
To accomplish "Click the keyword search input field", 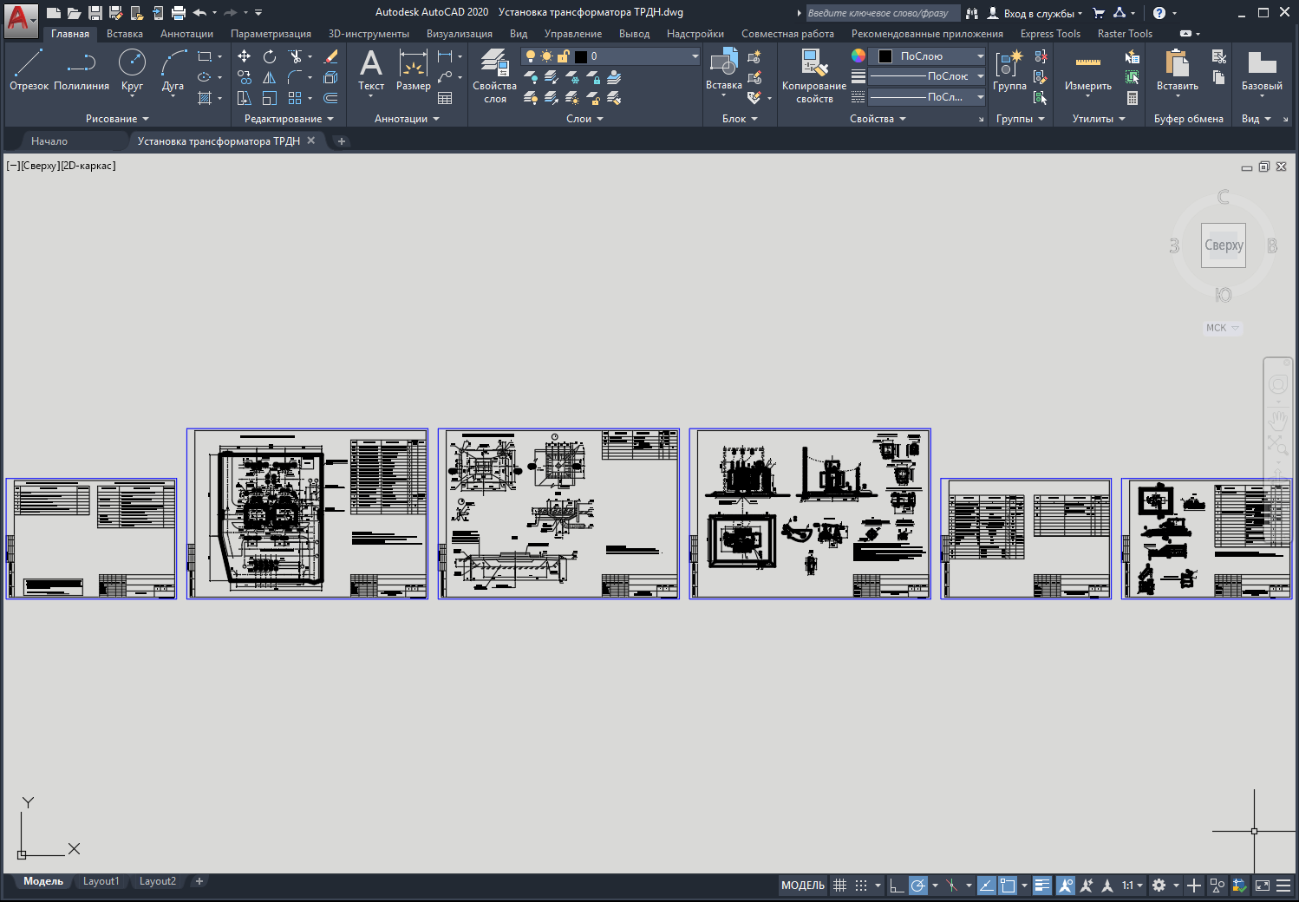I will (x=883, y=13).
